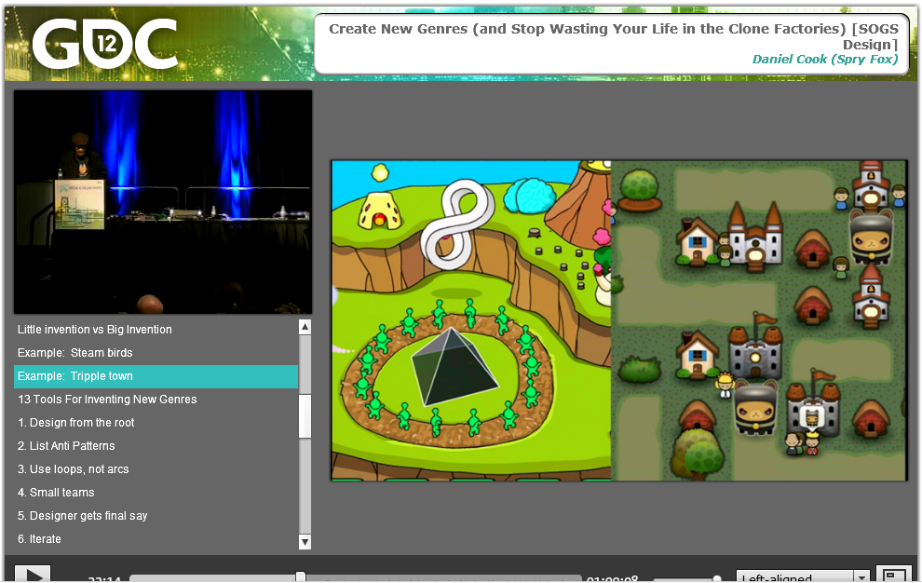Jump to 3. Use loops, not arcs
This screenshot has width=922, height=583.
click(x=156, y=468)
